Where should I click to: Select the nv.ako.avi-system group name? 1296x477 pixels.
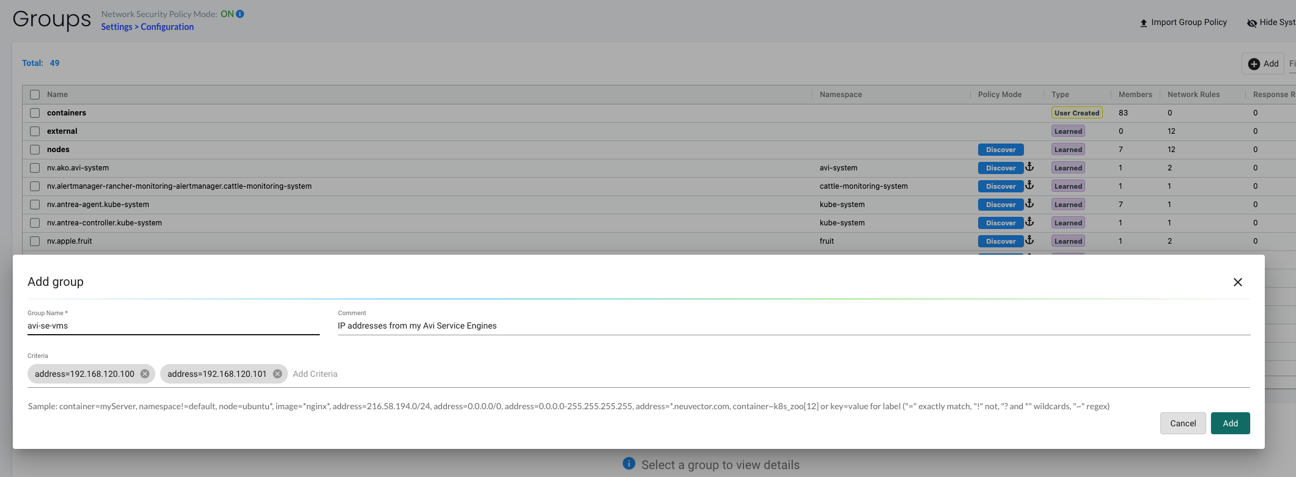[78, 168]
